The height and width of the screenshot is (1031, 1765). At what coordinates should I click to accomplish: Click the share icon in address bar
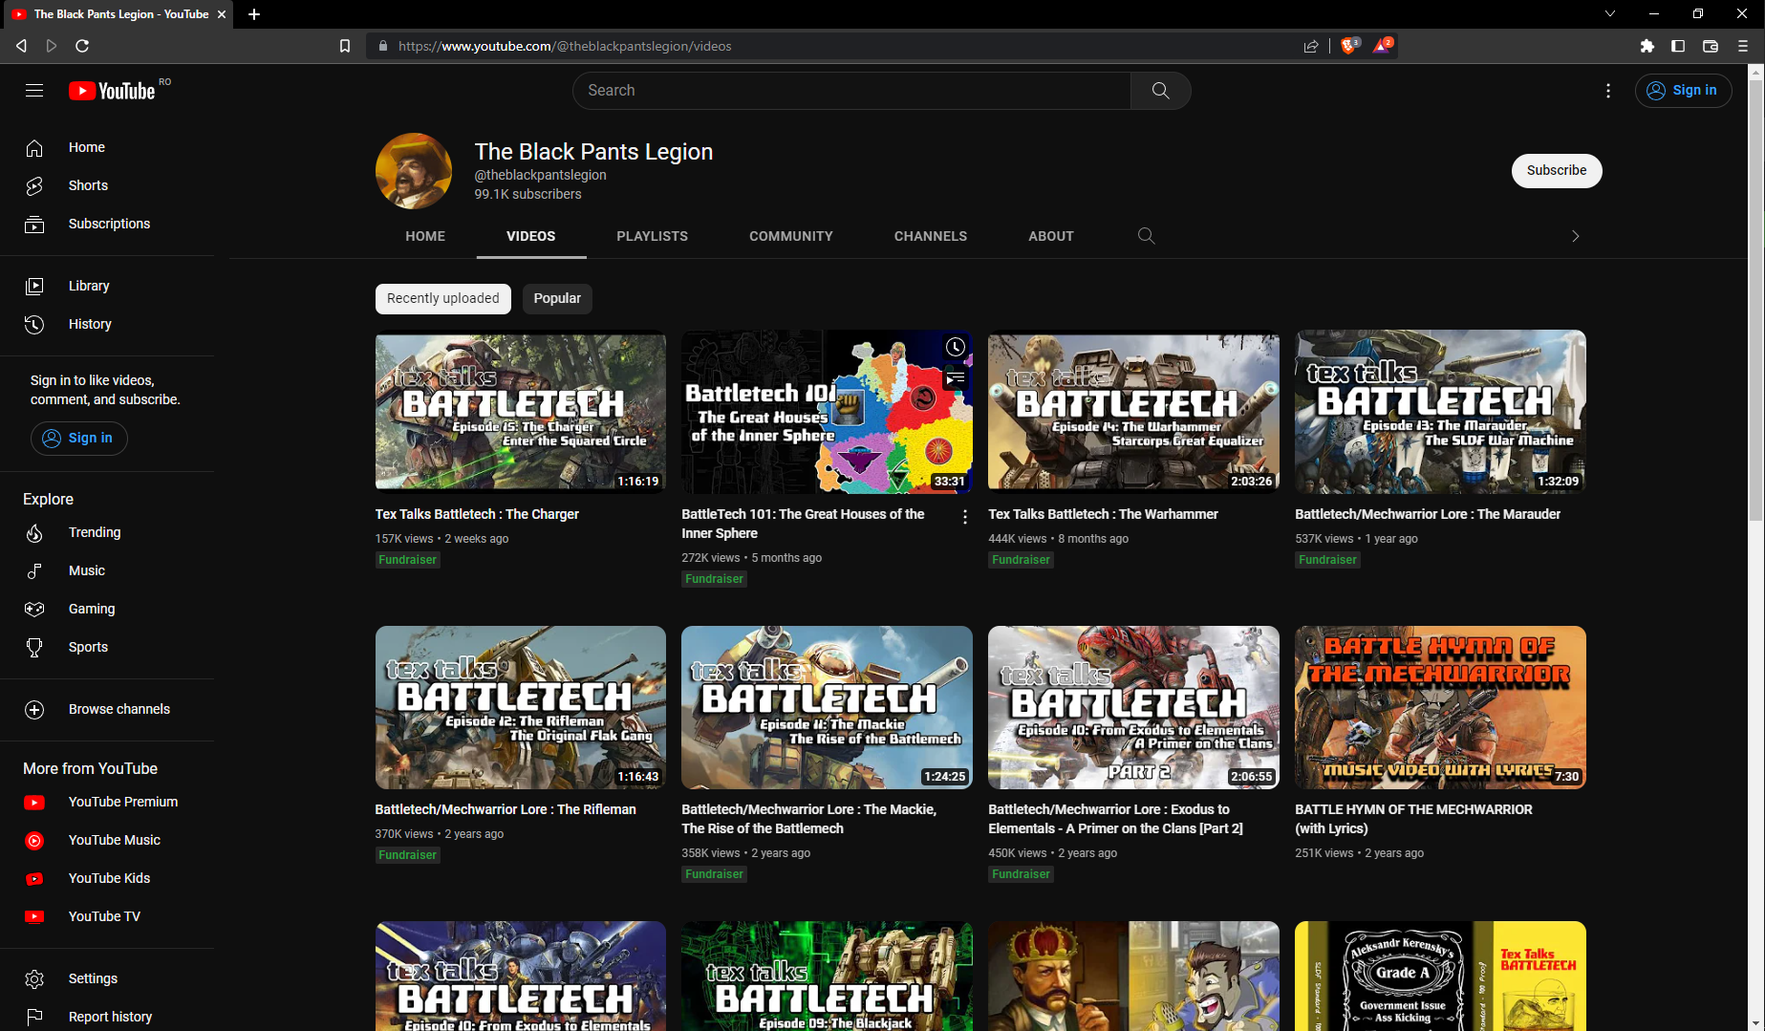pos(1311,46)
